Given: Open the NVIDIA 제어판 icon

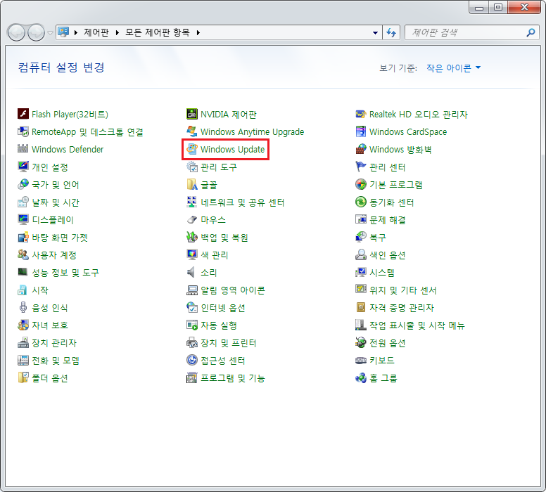Looking at the screenshot, I should click(192, 114).
